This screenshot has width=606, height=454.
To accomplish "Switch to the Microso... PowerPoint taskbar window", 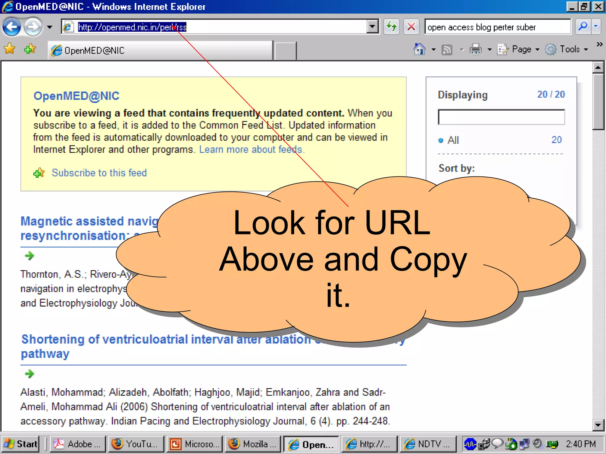I will click(x=194, y=444).
